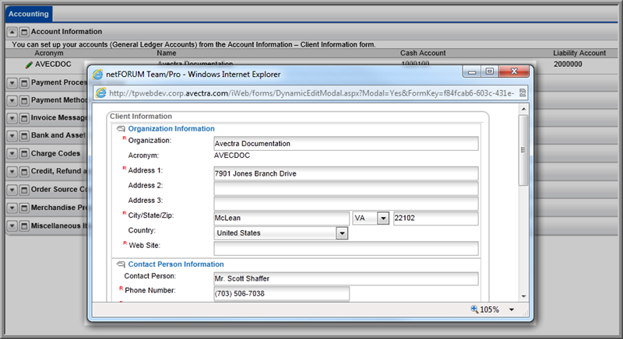
Task: Click the Account Information section title
Action: 66,32
